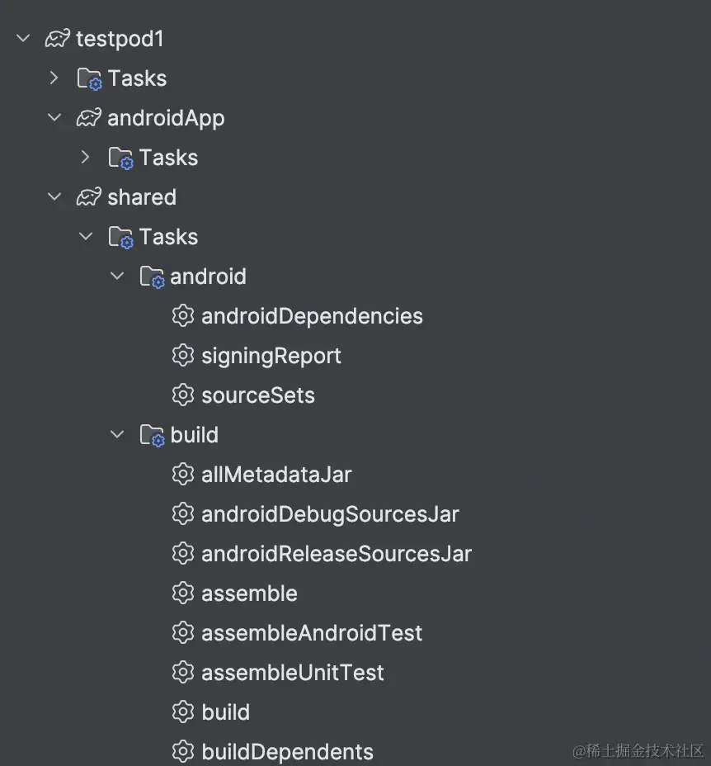Select the sourceSets task
Screen dimensions: 711x766
click(x=257, y=395)
